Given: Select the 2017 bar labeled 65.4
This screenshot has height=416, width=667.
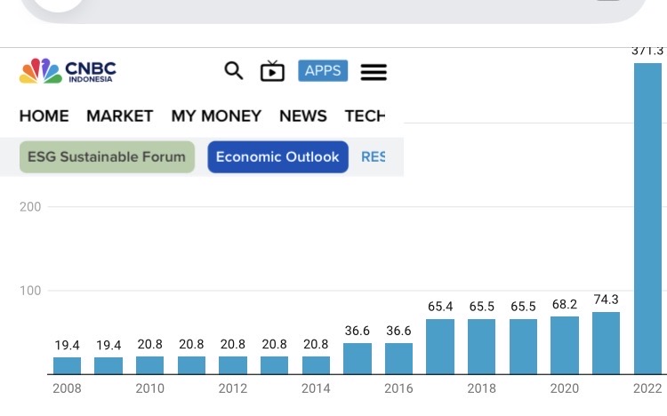Looking at the screenshot, I should 440,347.
